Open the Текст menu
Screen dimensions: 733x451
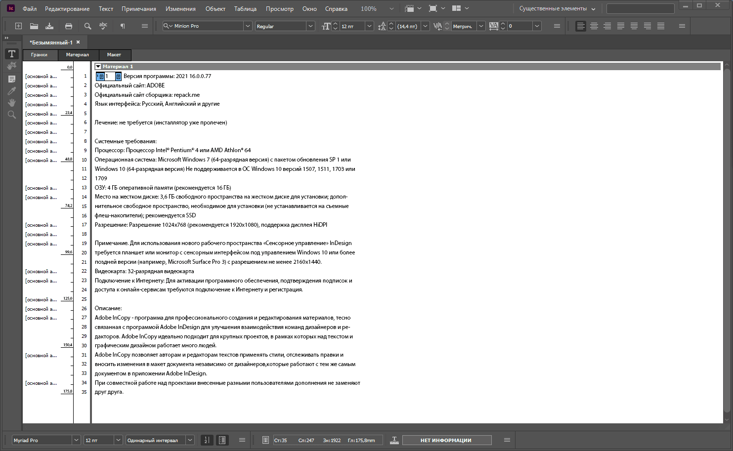point(106,9)
